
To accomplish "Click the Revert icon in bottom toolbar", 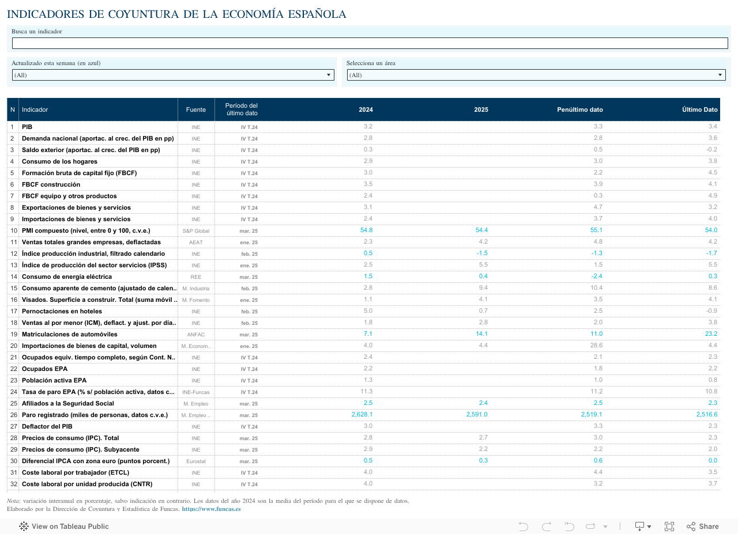I will click(569, 526).
